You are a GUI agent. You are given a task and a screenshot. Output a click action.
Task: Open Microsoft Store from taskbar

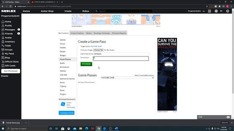(x=63, y=128)
